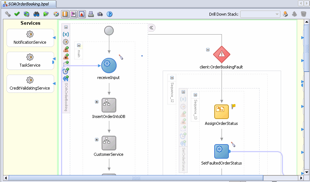Expand the CustomerService scope

(x=97, y=139)
